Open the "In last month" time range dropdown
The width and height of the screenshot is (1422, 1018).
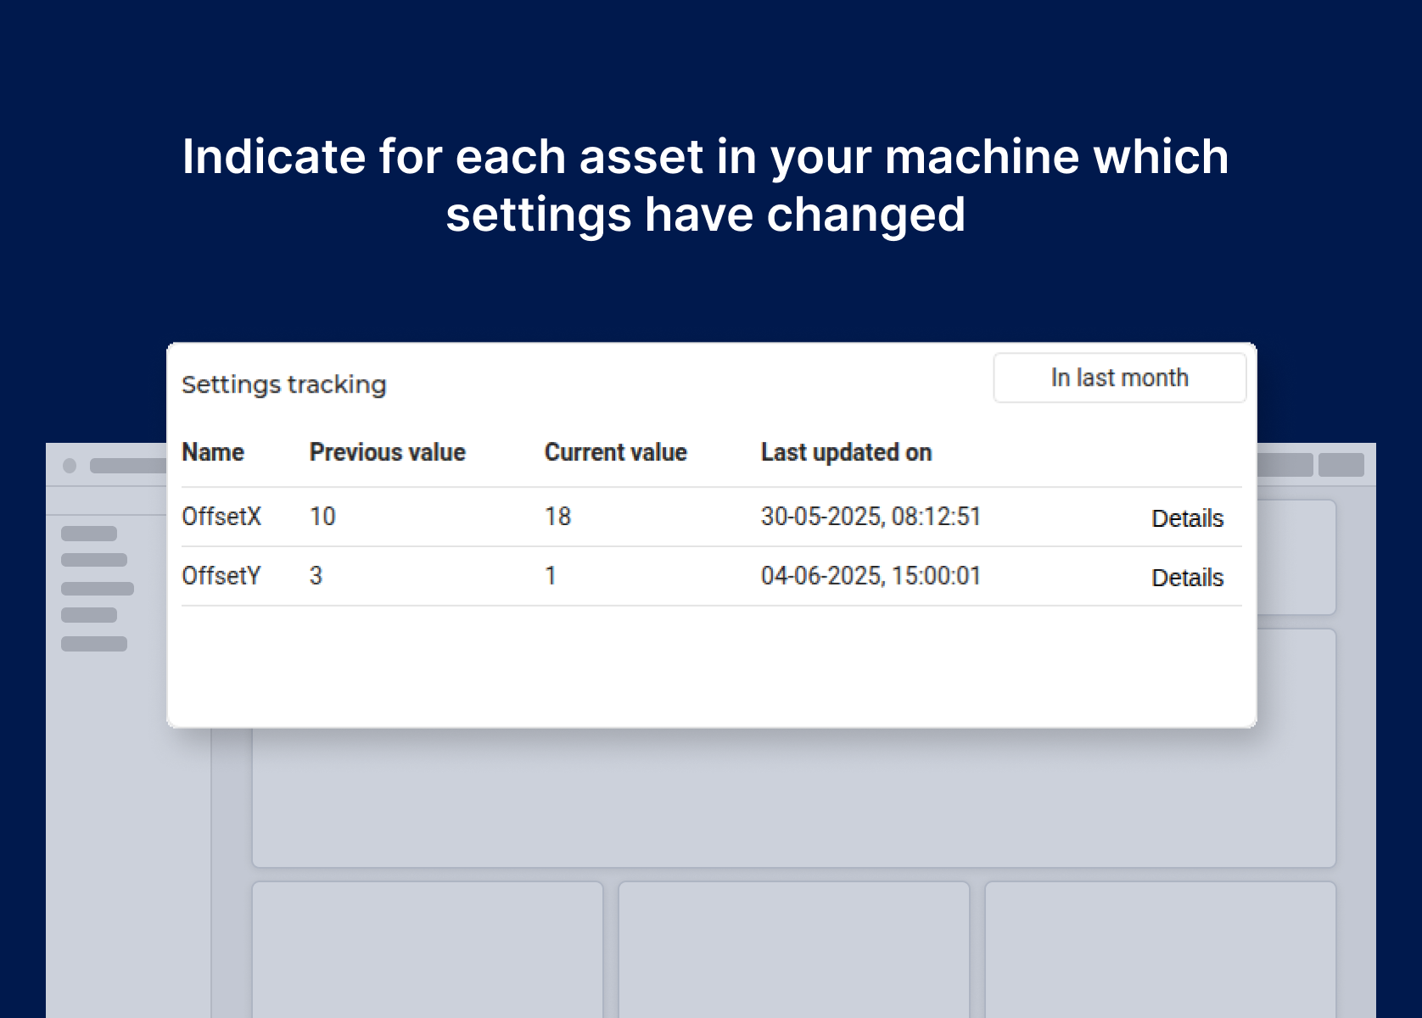pyautogui.click(x=1119, y=378)
